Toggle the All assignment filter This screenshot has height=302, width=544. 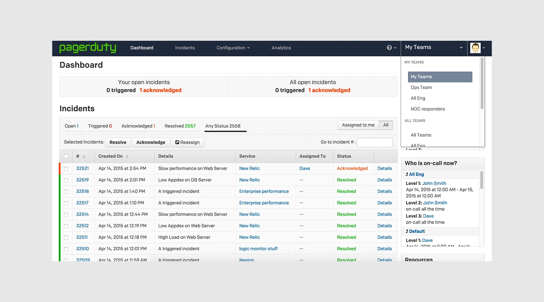click(386, 125)
